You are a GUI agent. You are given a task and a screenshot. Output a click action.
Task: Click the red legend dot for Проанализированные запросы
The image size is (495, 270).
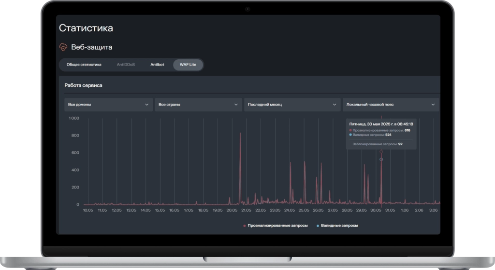coord(244,226)
